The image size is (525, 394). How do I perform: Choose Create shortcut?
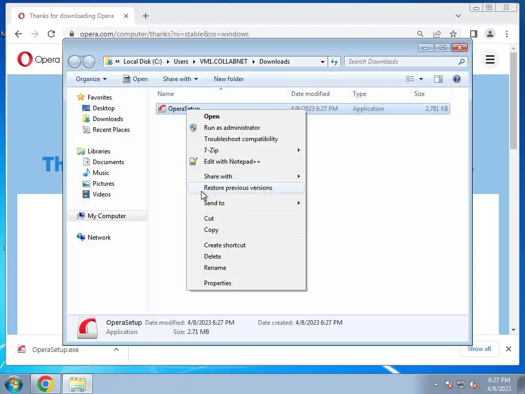[x=246, y=245]
